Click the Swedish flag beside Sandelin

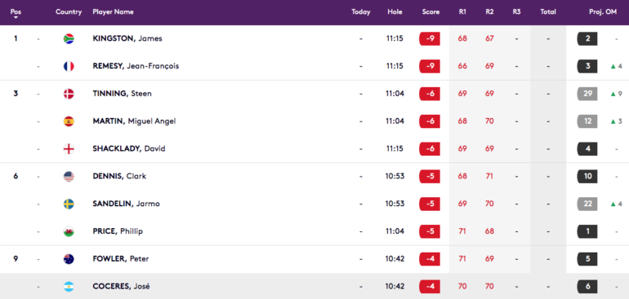coord(69,204)
